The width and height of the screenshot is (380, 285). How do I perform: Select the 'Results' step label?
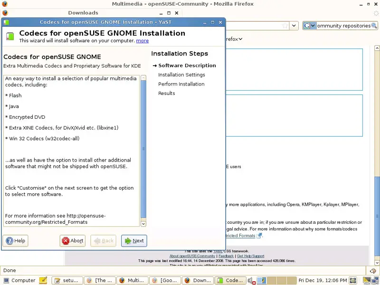tap(167, 93)
